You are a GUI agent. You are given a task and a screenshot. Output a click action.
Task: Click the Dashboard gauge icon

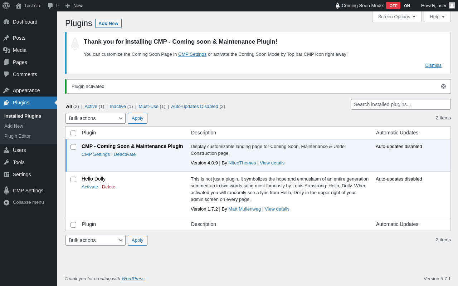[x=6, y=22]
